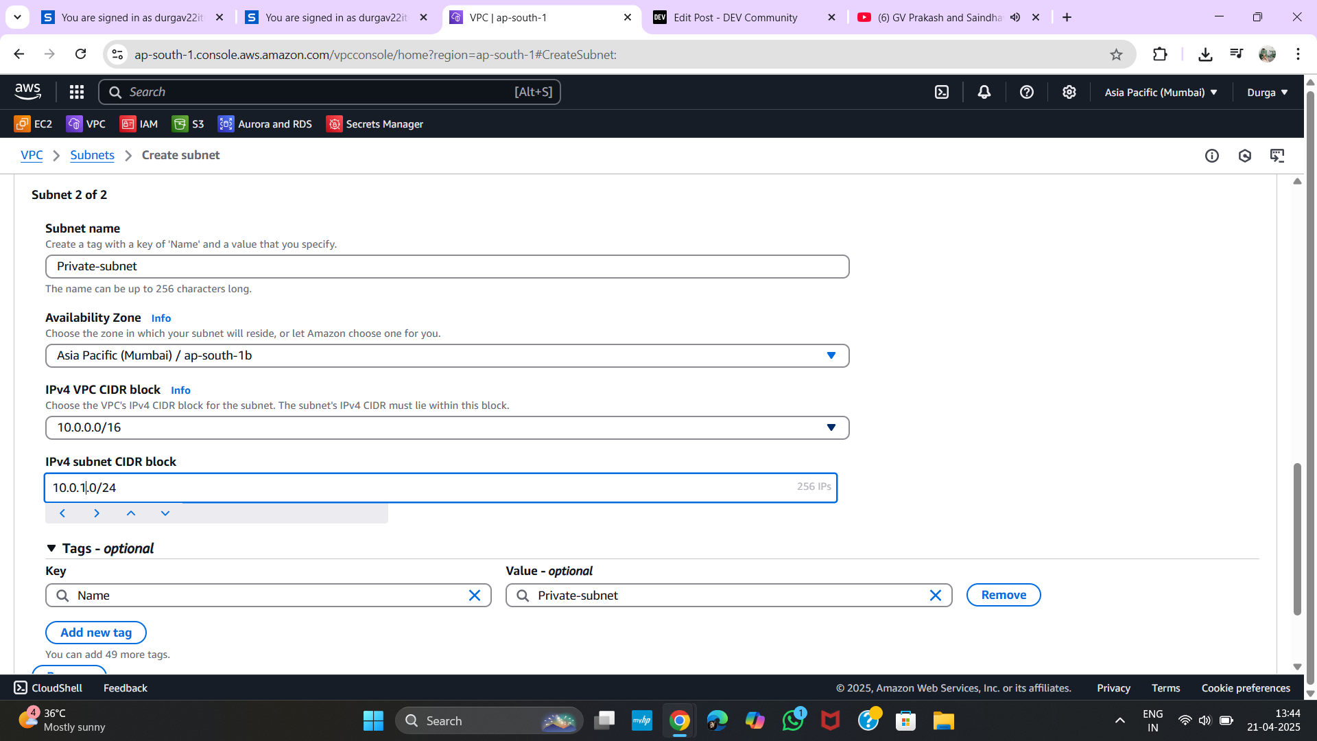Open the page info panel icon
Viewport: 1317px width, 741px height.
pos(1212,156)
